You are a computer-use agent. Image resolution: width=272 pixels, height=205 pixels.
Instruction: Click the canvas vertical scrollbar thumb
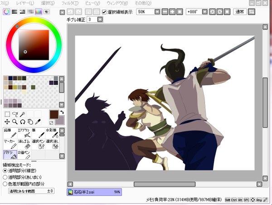[265, 102]
